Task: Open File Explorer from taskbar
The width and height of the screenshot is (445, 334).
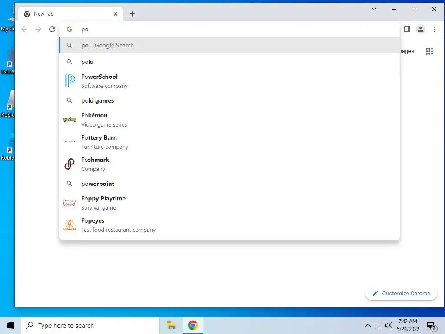Action: pyautogui.click(x=171, y=325)
